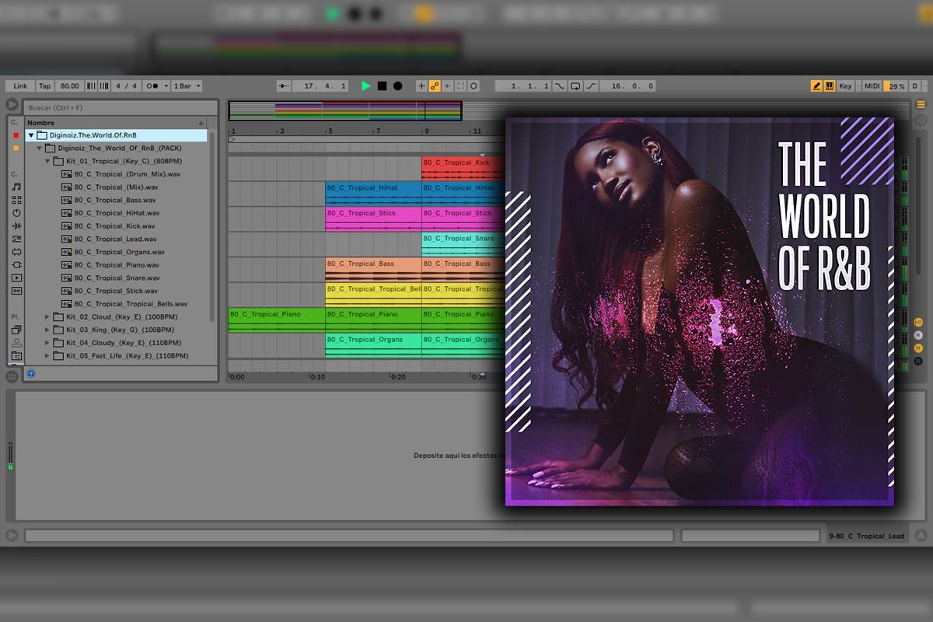Toggle the Follow button in the transport
This screenshot has height=622, width=933.
[x=284, y=86]
